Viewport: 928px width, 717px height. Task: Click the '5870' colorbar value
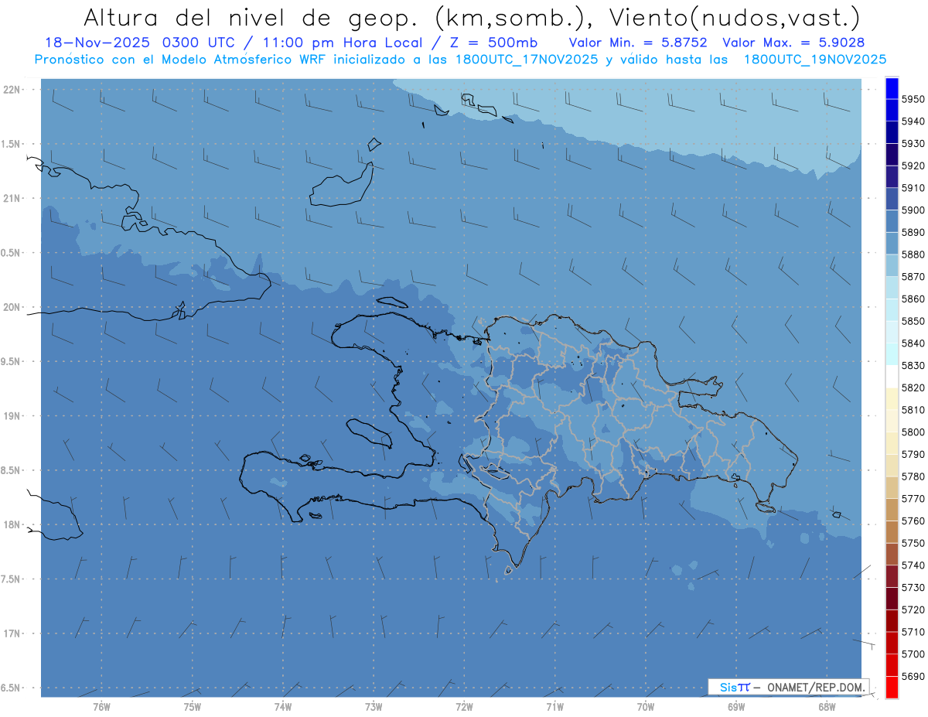[x=914, y=277]
